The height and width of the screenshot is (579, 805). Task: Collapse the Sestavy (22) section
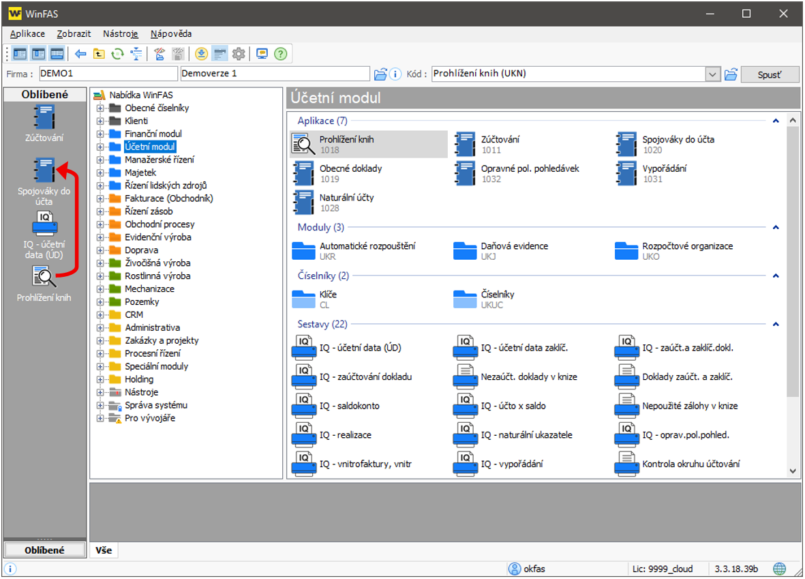(776, 325)
